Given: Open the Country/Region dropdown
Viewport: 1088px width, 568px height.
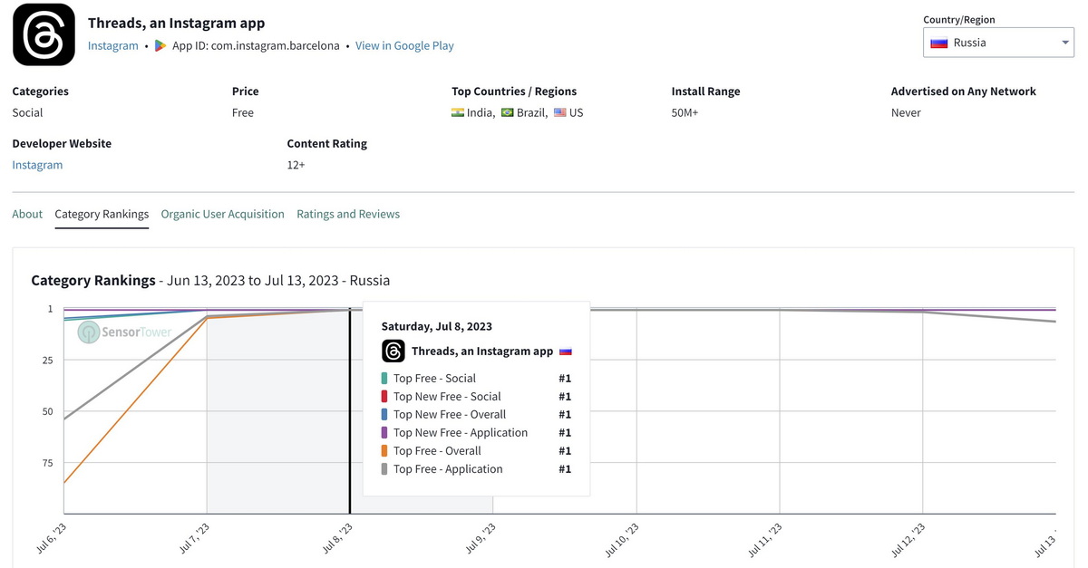Looking at the screenshot, I should [x=997, y=43].
